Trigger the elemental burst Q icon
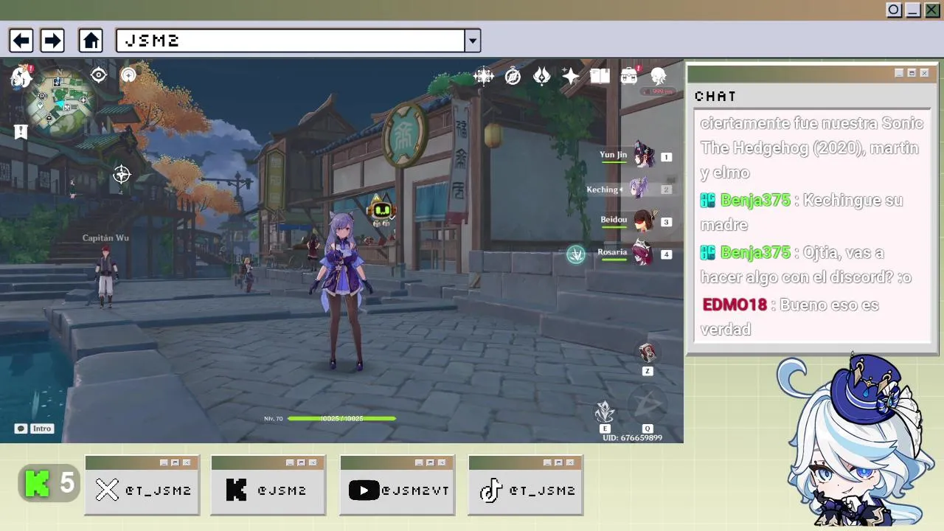944x531 pixels. (647, 405)
